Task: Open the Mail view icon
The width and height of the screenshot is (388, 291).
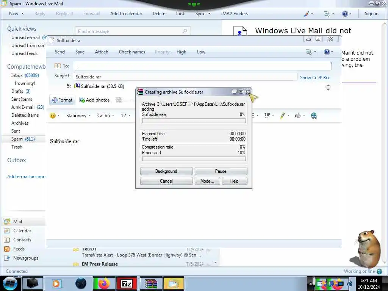Action: pos(7,221)
